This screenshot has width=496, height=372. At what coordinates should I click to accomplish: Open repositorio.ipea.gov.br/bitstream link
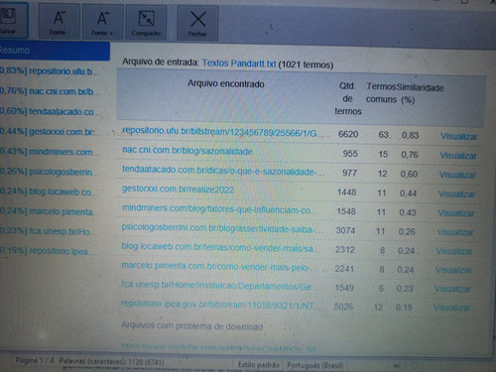tap(219, 305)
